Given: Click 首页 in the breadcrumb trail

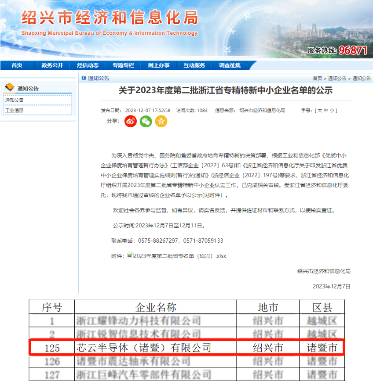Looking at the screenshot, I should tap(317, 79).
